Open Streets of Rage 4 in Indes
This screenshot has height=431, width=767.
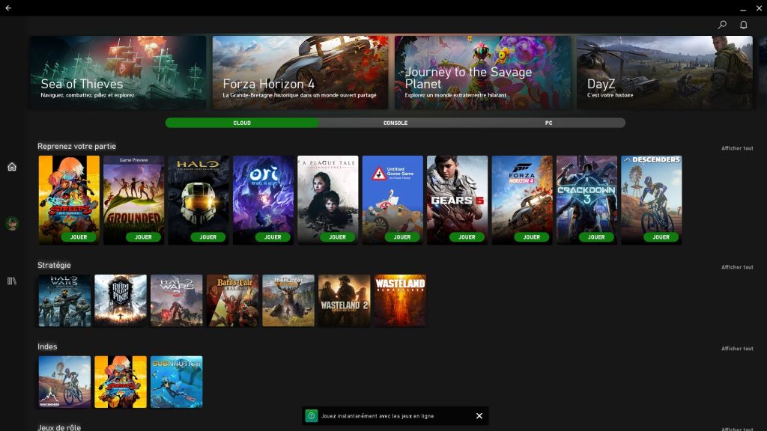pyautogui.click(x=121, y=382)
